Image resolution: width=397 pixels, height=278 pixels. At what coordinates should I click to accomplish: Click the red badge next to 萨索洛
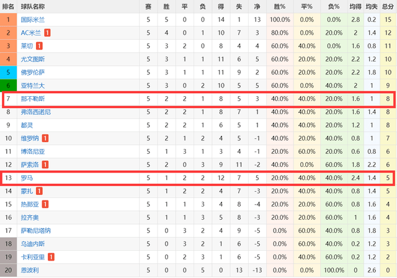45,164
